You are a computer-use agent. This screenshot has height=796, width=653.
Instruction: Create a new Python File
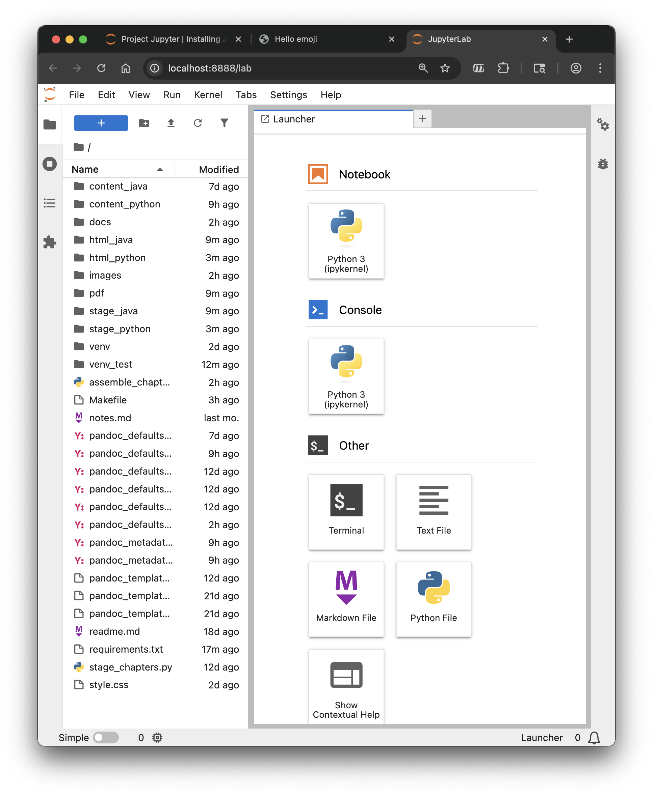click(x=433, y=599)
